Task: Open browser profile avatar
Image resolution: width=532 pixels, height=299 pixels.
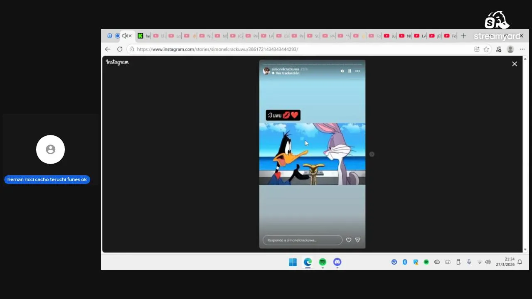Action: coord(510,49)
